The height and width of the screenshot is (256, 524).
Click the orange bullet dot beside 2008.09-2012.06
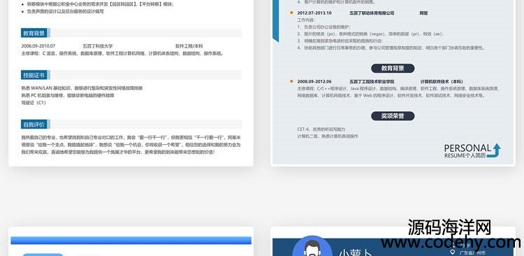point(291,81)
